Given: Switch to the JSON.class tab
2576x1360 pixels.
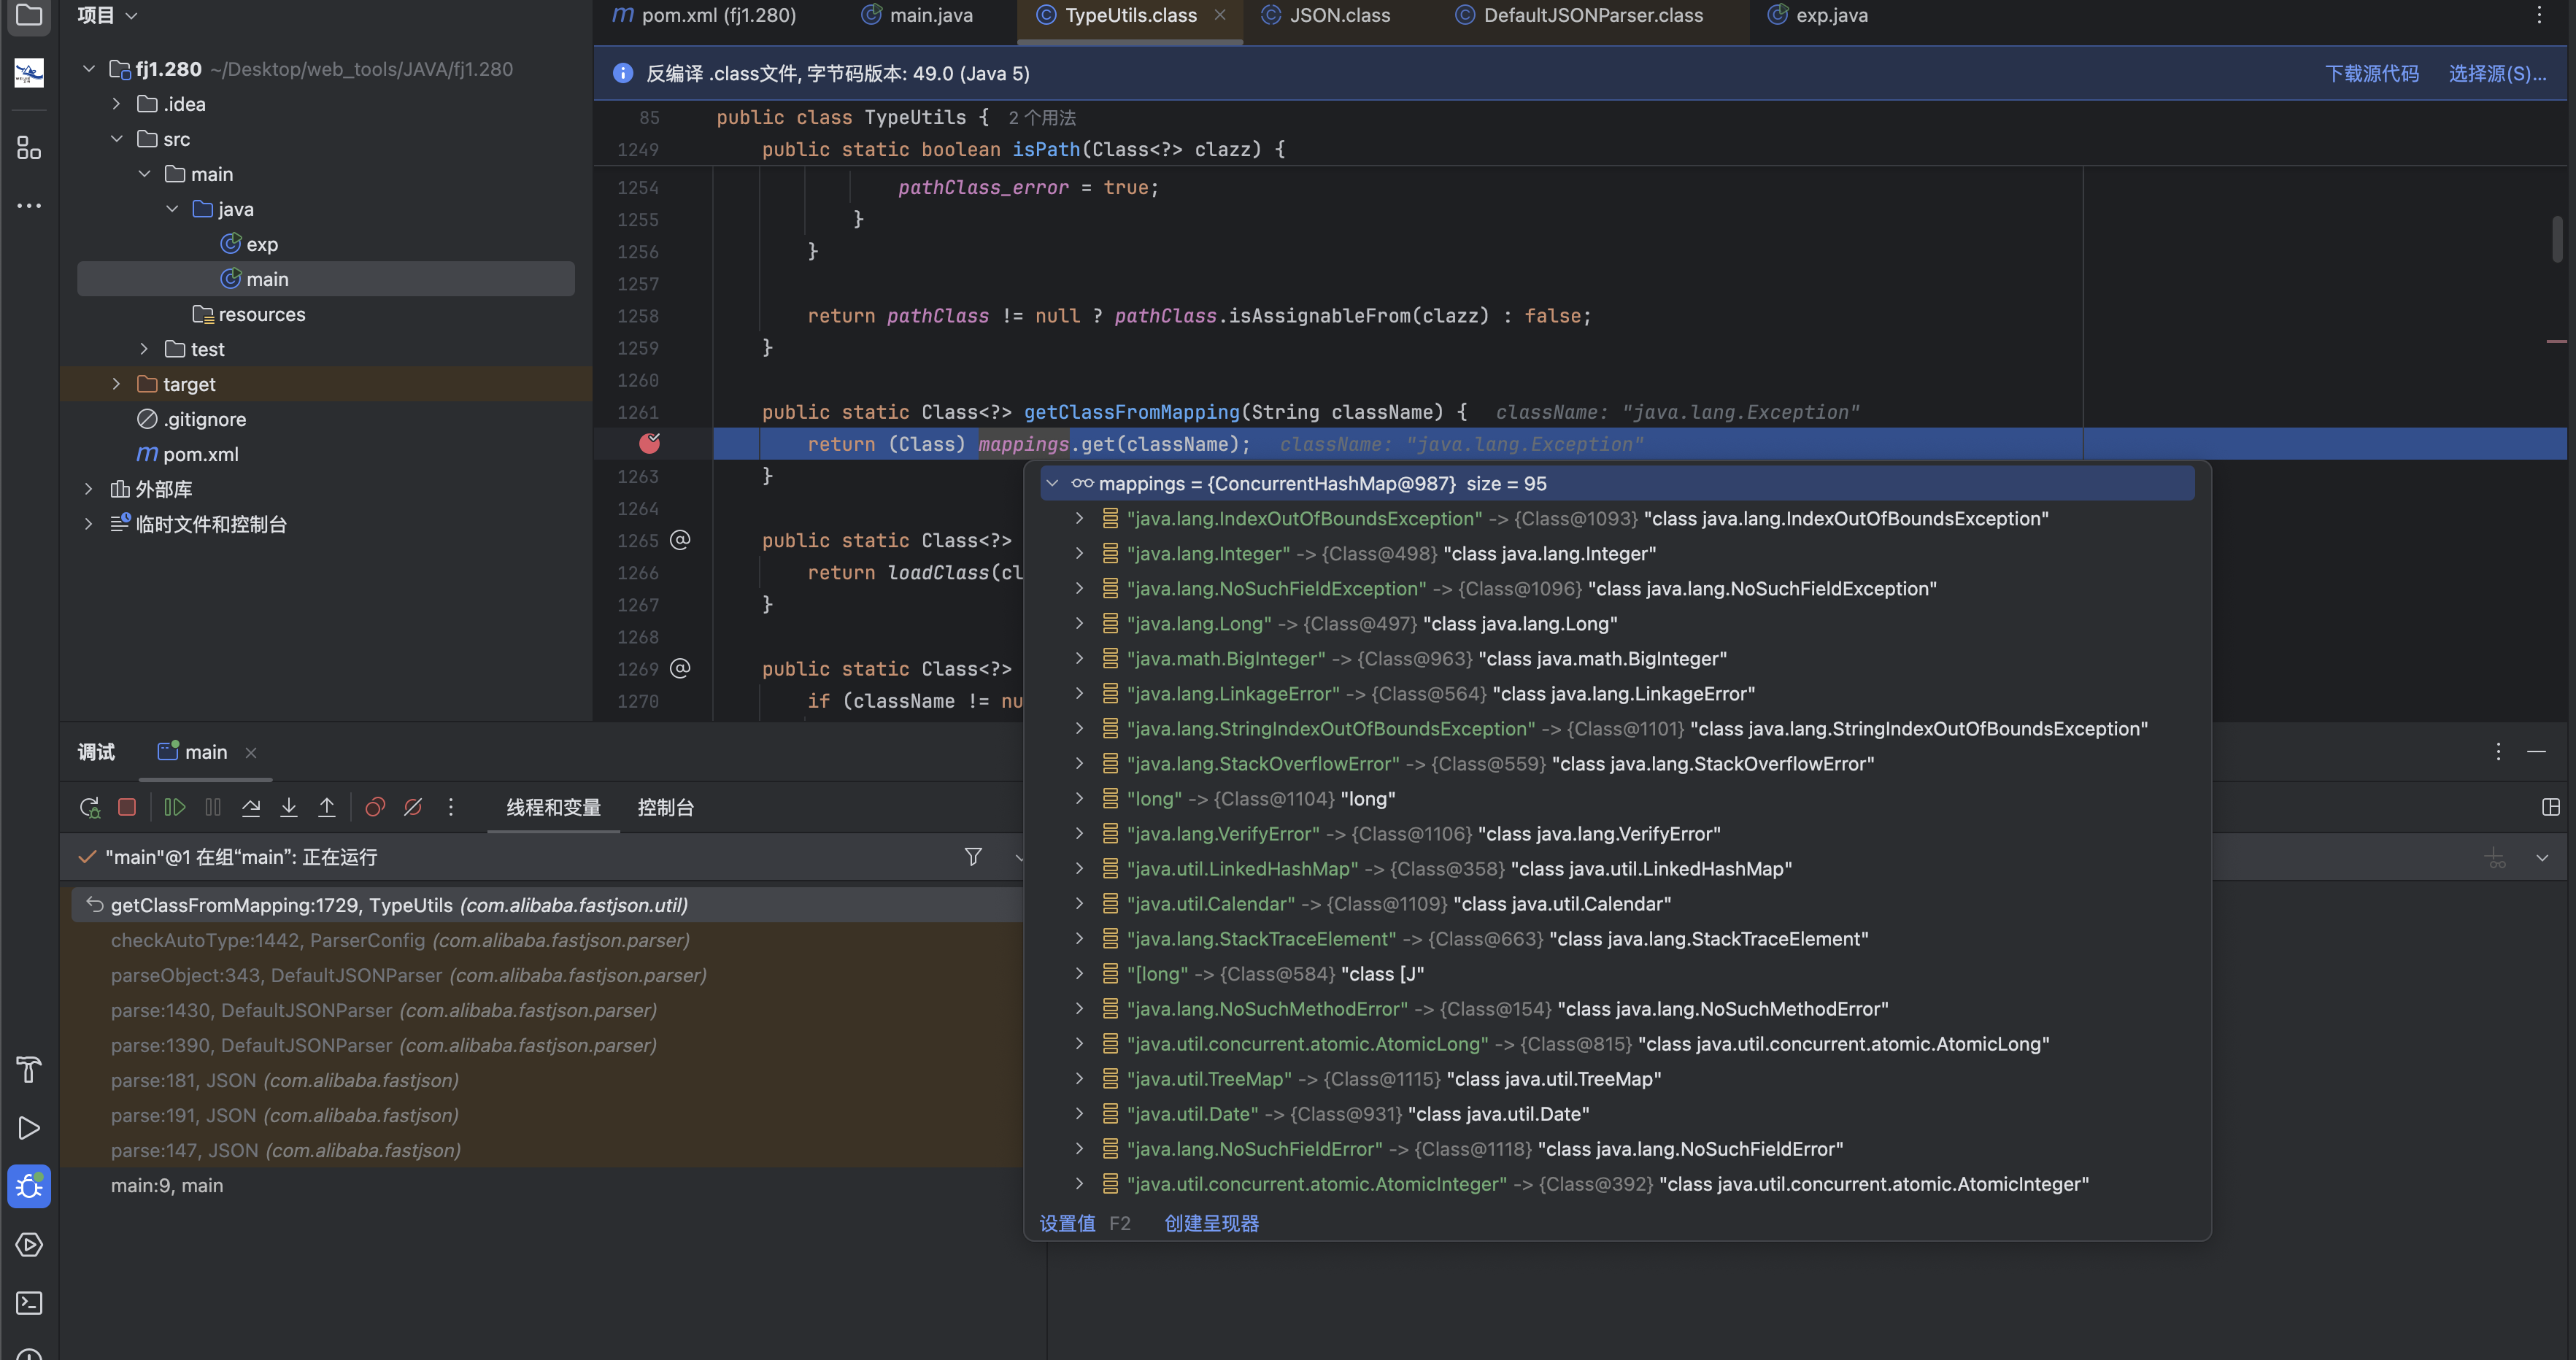Looking at the screenshot, I should [x=1325, y=15].
